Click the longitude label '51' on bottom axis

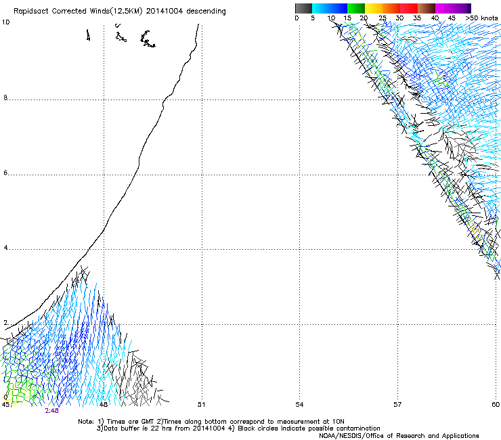click(x=201, y=405)
